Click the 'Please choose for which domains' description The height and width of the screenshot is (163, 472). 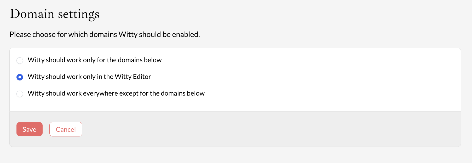coord(105,34)
